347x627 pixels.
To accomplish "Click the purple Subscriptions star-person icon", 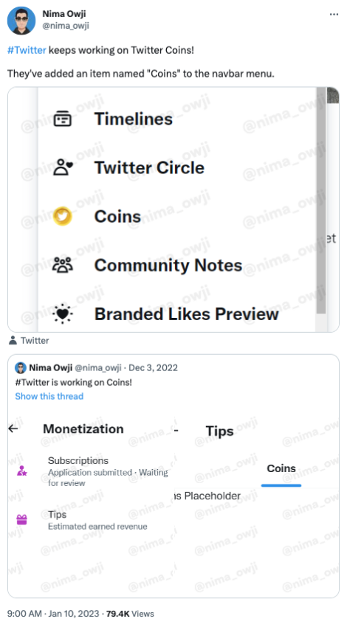I will [21, 471].
